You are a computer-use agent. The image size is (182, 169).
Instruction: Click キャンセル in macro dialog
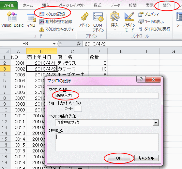(146, 158)
